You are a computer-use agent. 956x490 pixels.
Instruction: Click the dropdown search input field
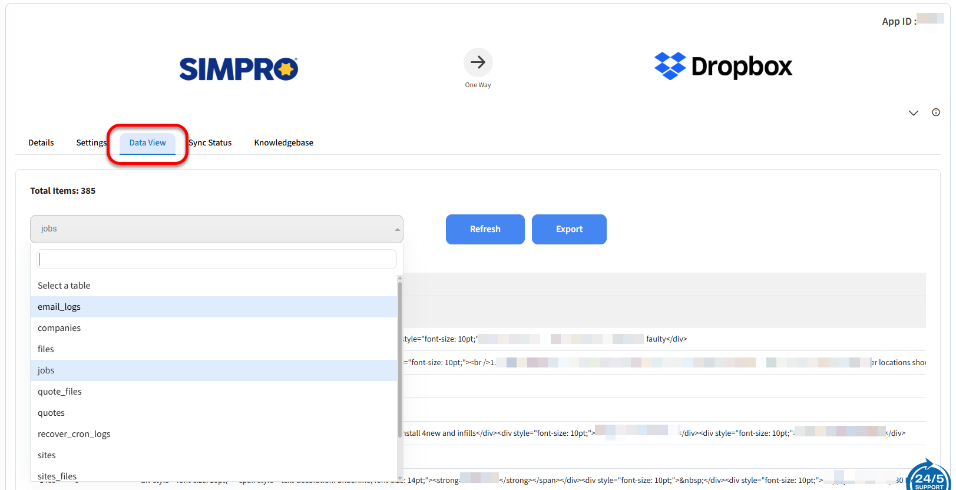pyautogui.click(x=216, y=259)
